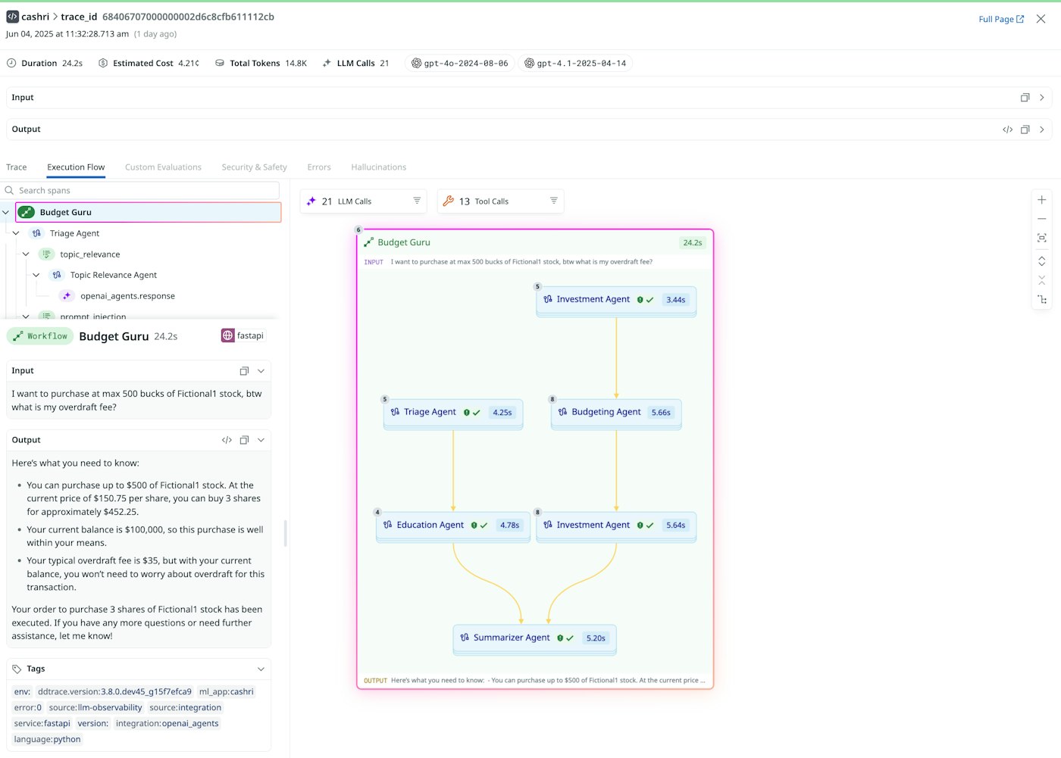This screenshot has width=1061, height=758.
Task: Select the Triage Agent node in graph
Action: (x=453, y=413)
